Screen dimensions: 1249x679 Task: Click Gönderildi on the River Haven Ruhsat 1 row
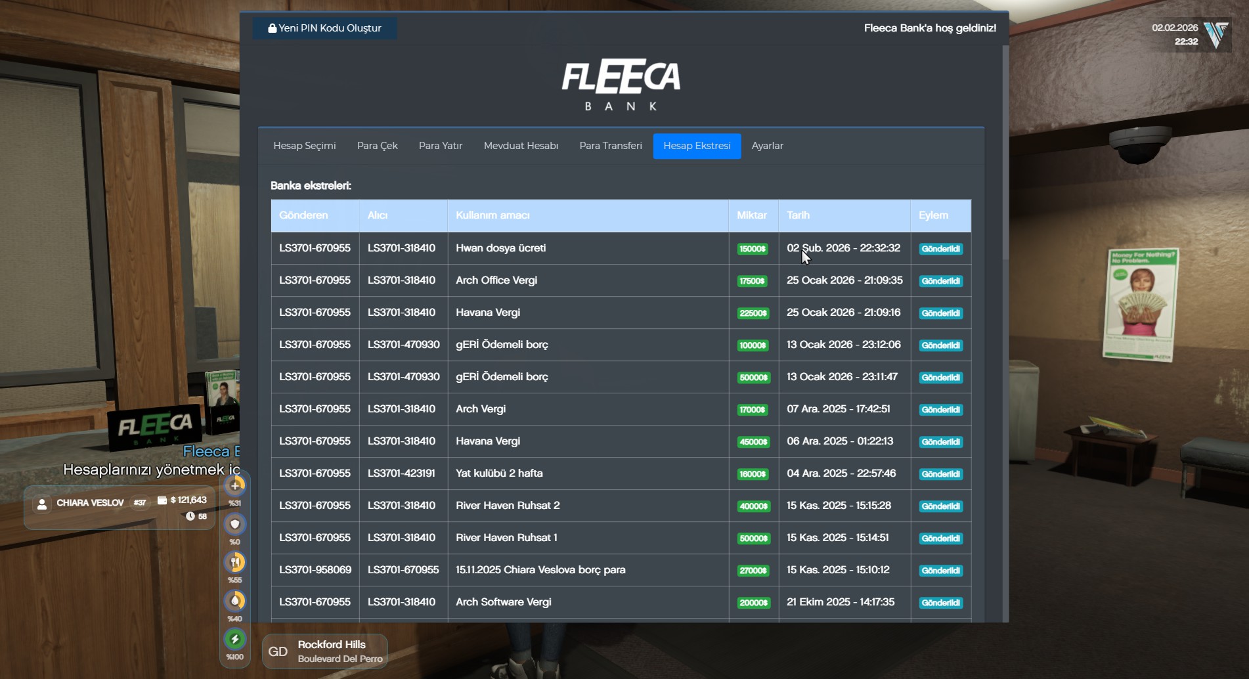pyautogui.click(x=940, y=538)
